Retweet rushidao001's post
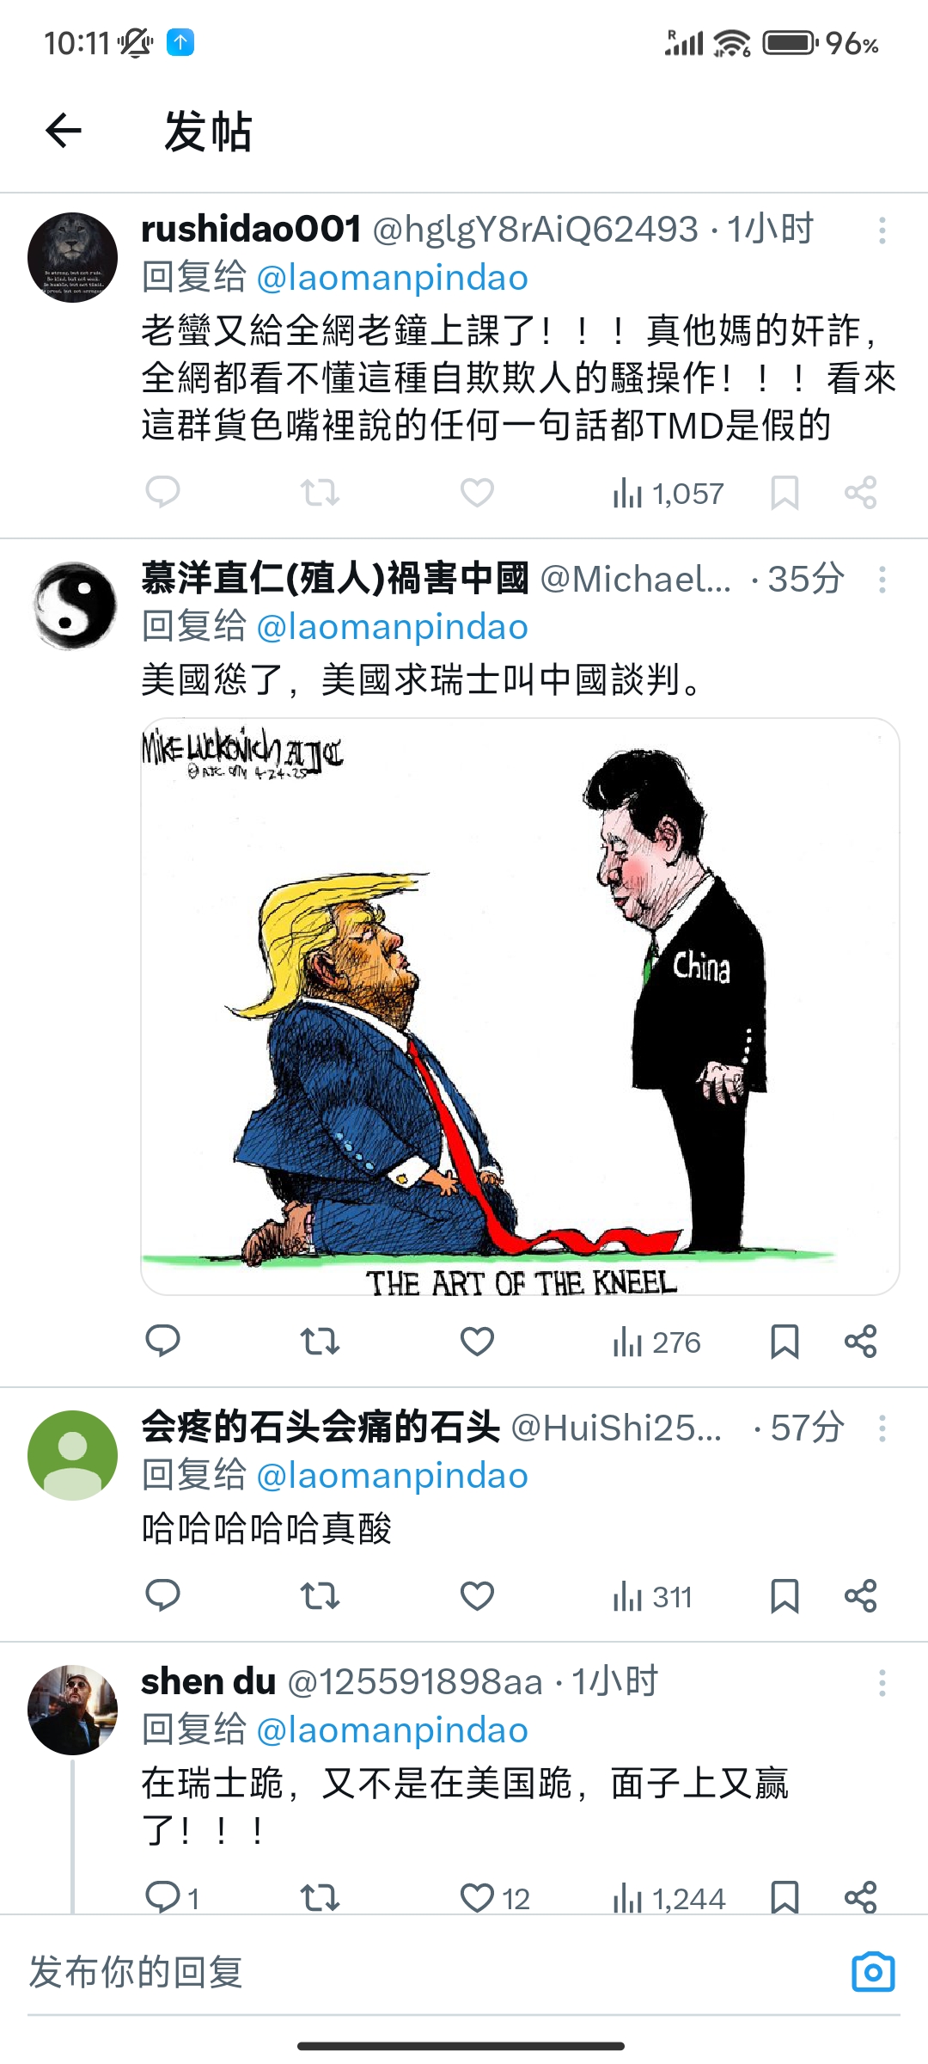This screenshot has height=2064, width=928. click(320, 493)
